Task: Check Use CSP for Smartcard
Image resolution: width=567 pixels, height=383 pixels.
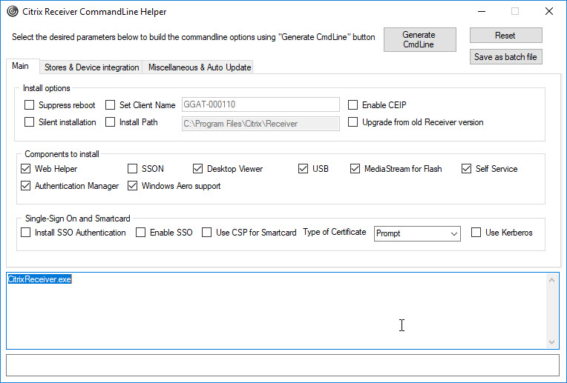Action: [x=206, y=233]
